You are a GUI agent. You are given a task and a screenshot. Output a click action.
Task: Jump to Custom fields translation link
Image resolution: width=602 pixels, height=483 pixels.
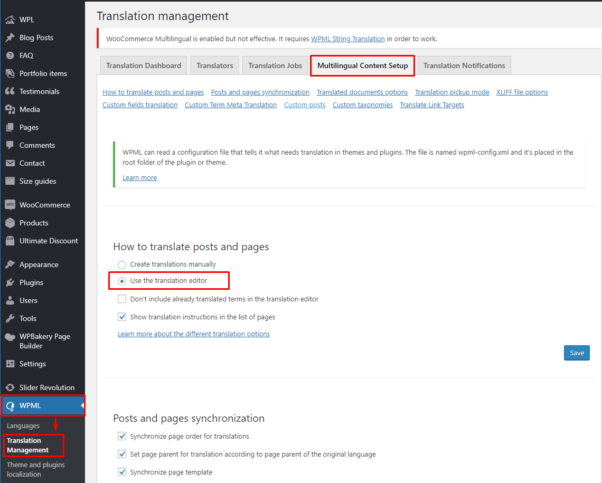coord(140,105)
